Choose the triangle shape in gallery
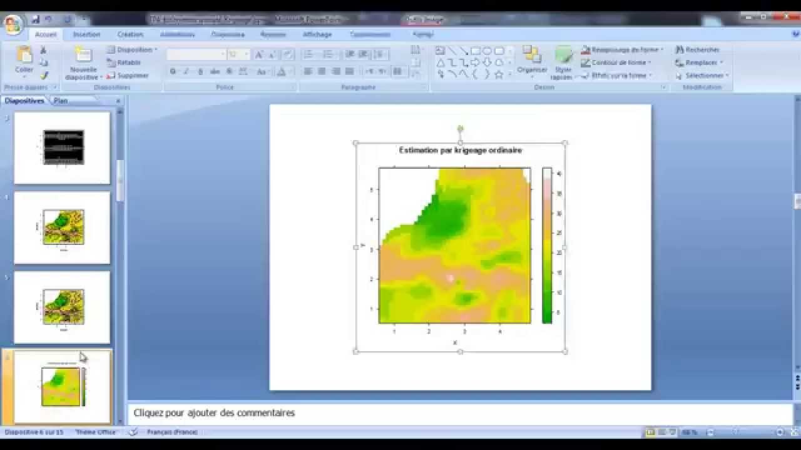The height and width of the screenshot is (450, 801). click(x=441, y=62)
